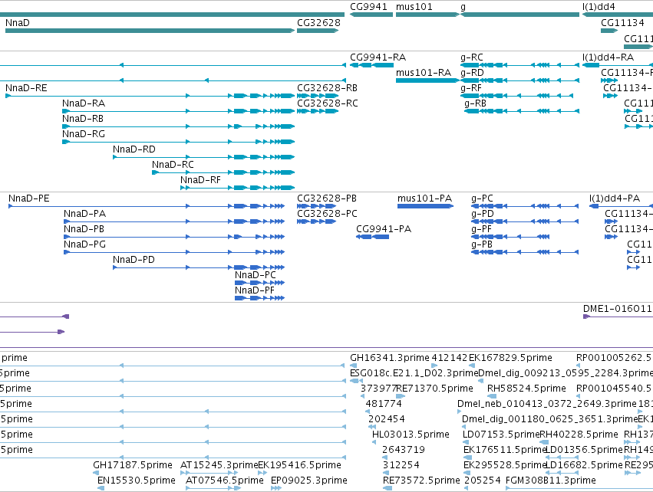Click the NnaD-PC protein label
This screenshot has height=492, width=653.
(x=256, y=275)
